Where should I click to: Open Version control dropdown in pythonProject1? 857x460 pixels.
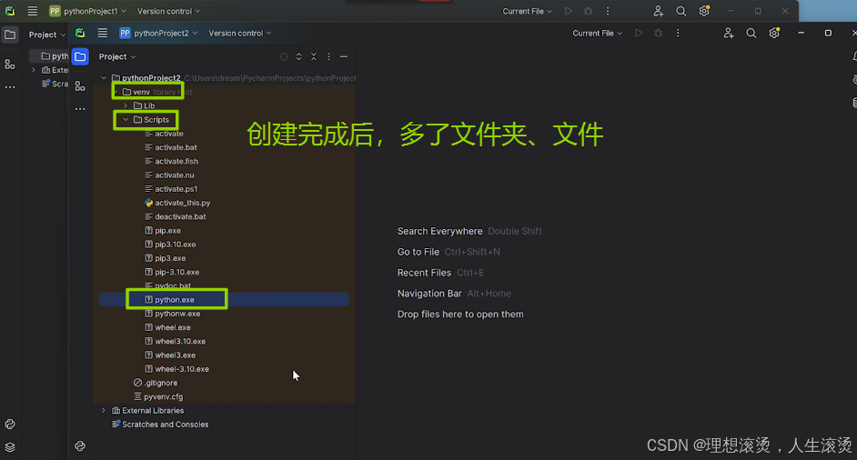pyautogui.click(x=168, y=11)
